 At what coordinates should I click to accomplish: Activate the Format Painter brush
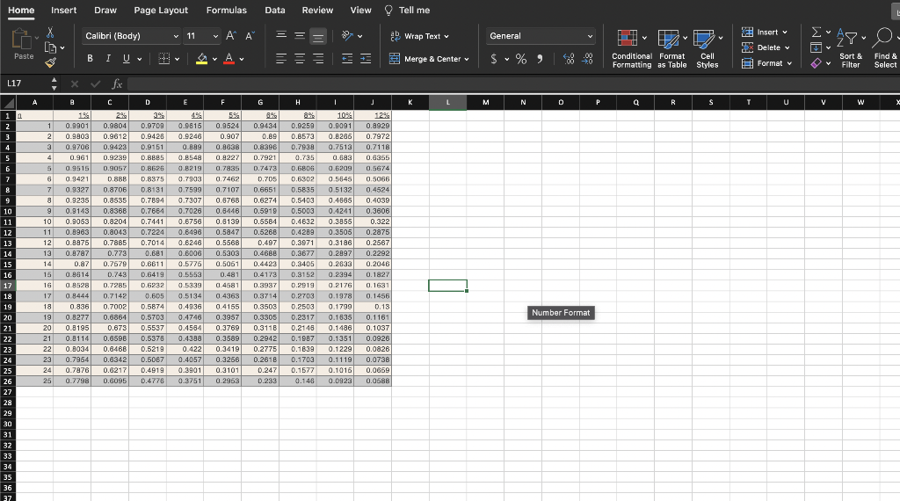pos(50,62)
